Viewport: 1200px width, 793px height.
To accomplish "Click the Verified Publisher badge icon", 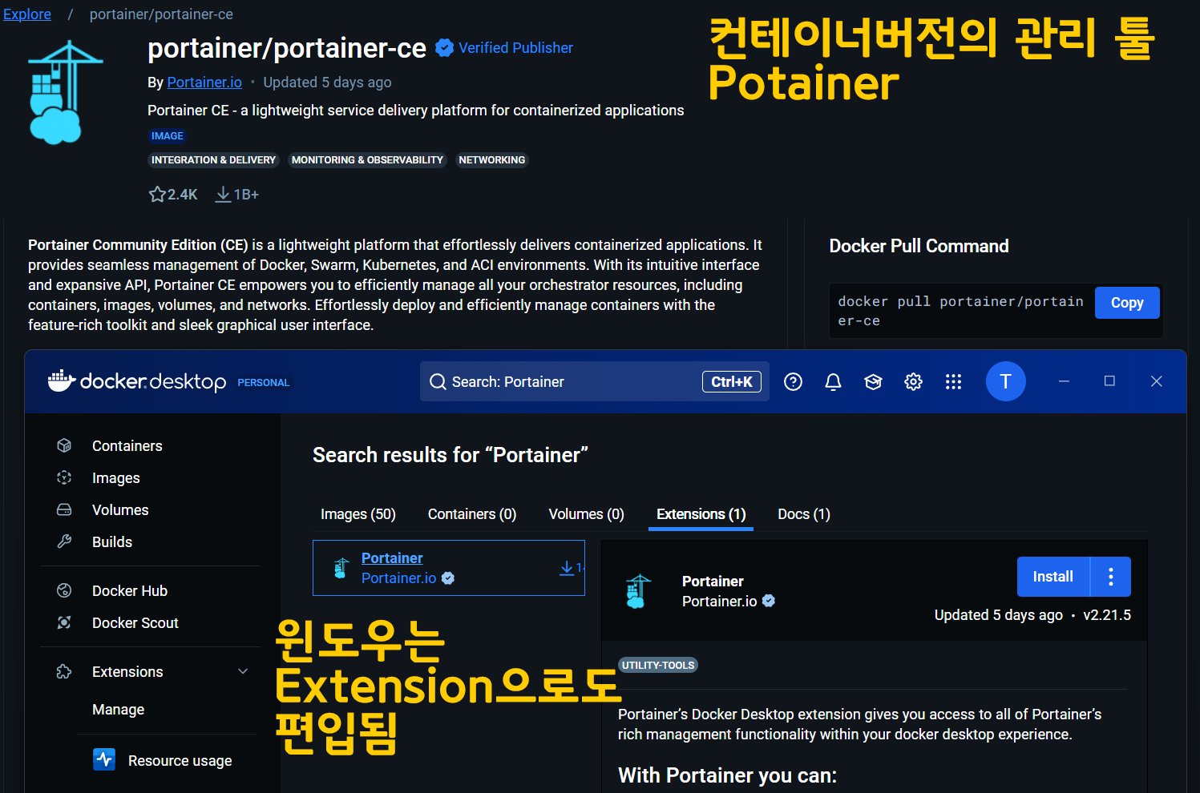I will (x=444, y=48).
